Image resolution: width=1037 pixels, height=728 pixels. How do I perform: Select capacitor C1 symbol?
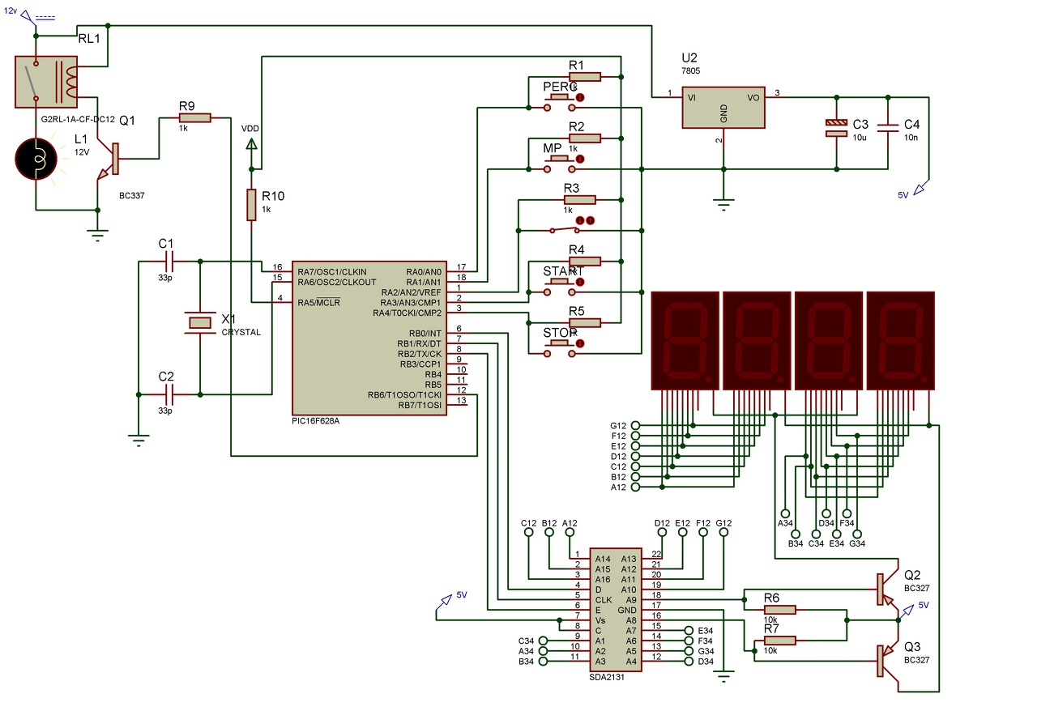click(169, 261)
